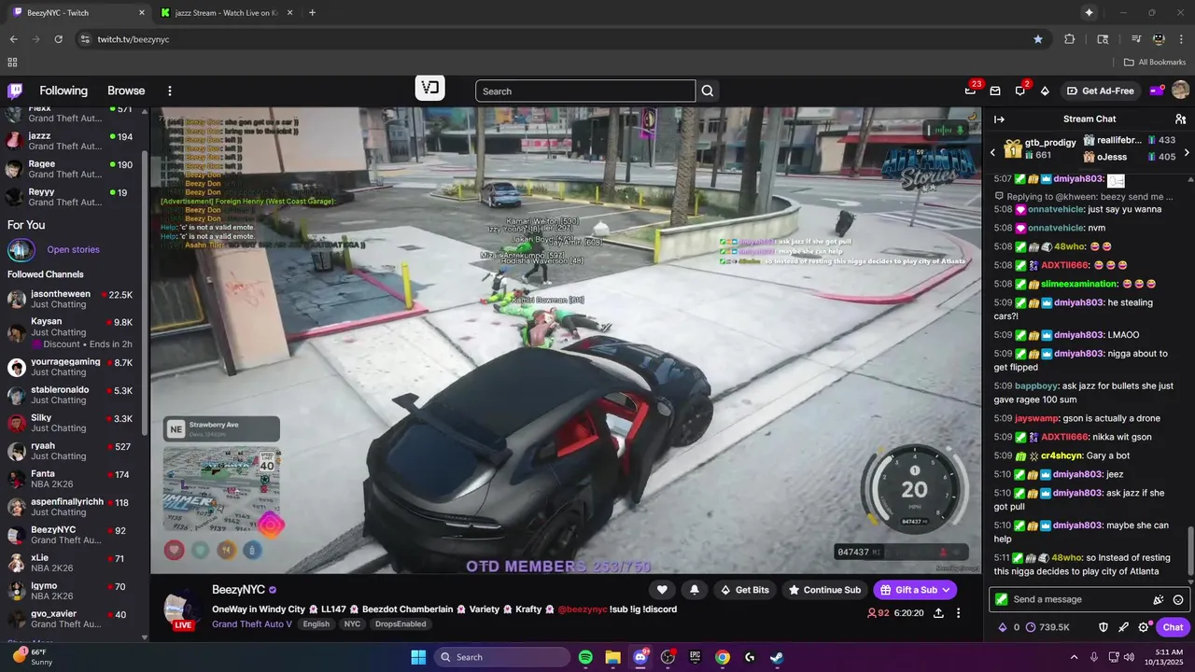
Task: Click the English tag
Action: point(316,623)
